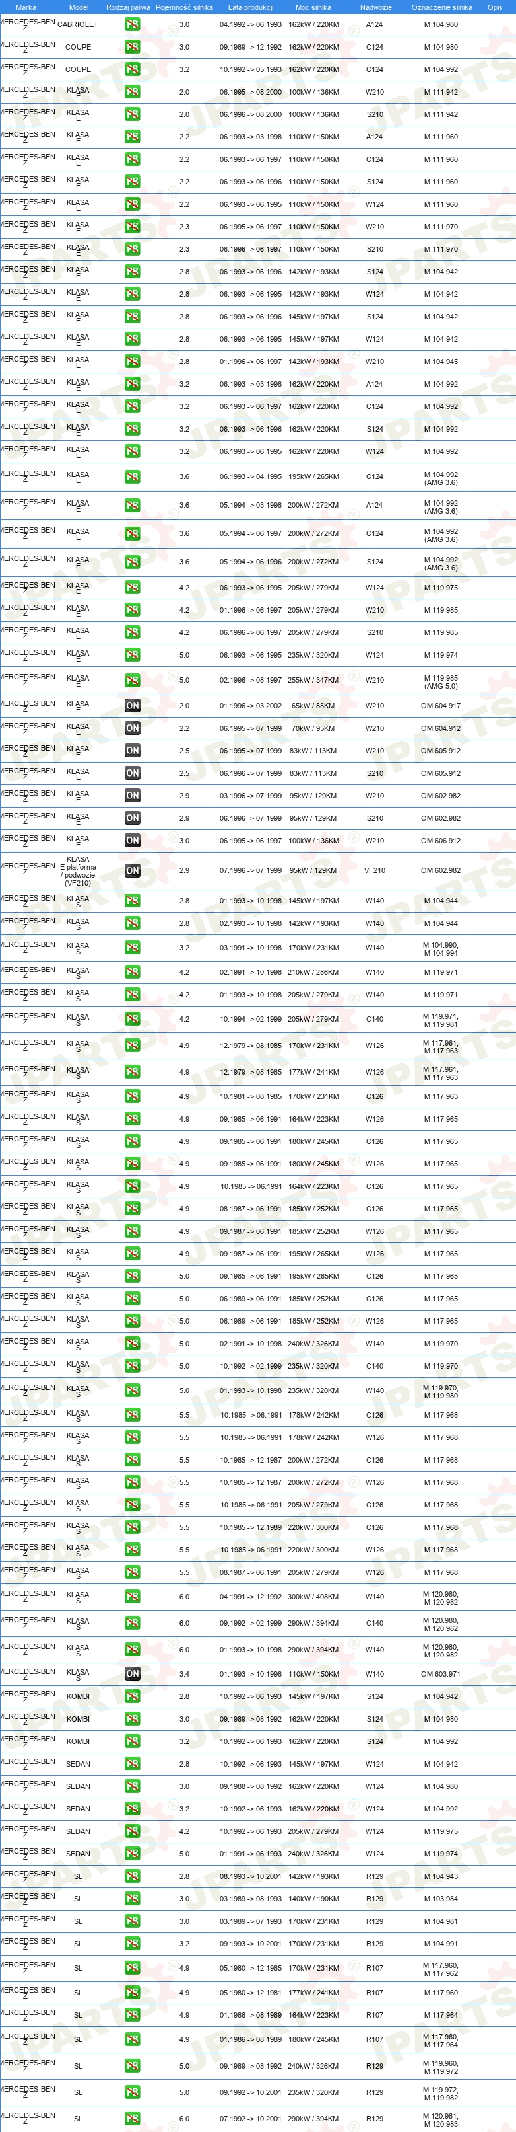This screenshot has width=516, height=2132.
Task: Select the power value 140kW / 190KM
Action: (313, 1899)
